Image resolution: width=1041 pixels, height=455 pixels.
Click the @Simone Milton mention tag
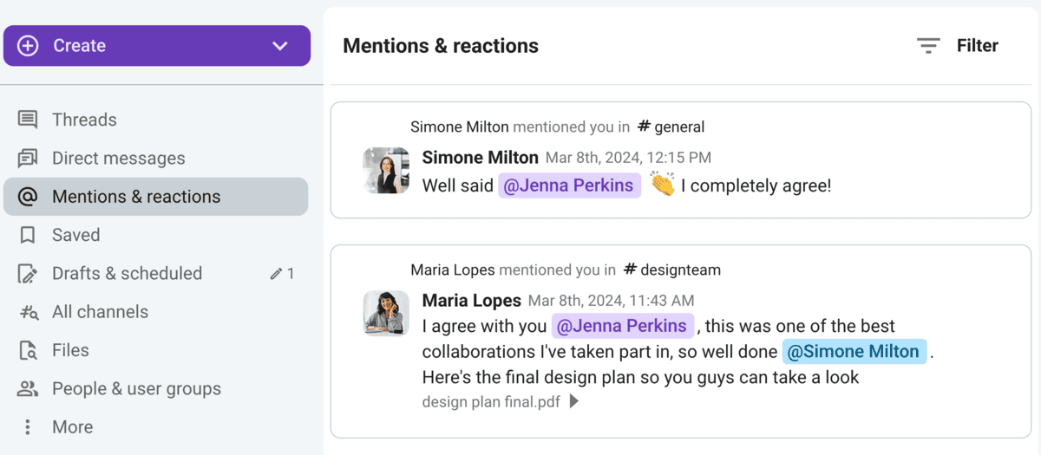(854, 352)
